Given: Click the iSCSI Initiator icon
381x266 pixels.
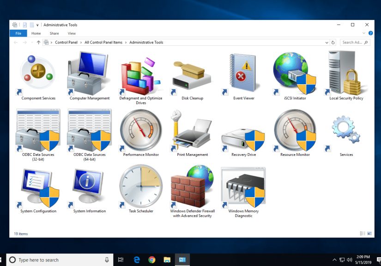Looking at the screenshot, I should point(295,73).
